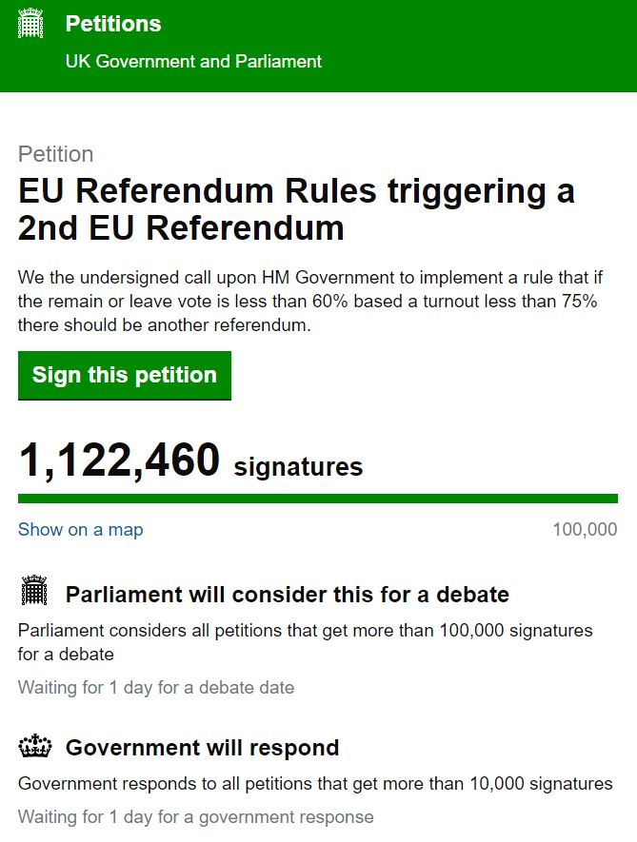The image size is (637, 842).
Task: Click the UK Government and Parliament subtitle
Action: coord(193,62)
